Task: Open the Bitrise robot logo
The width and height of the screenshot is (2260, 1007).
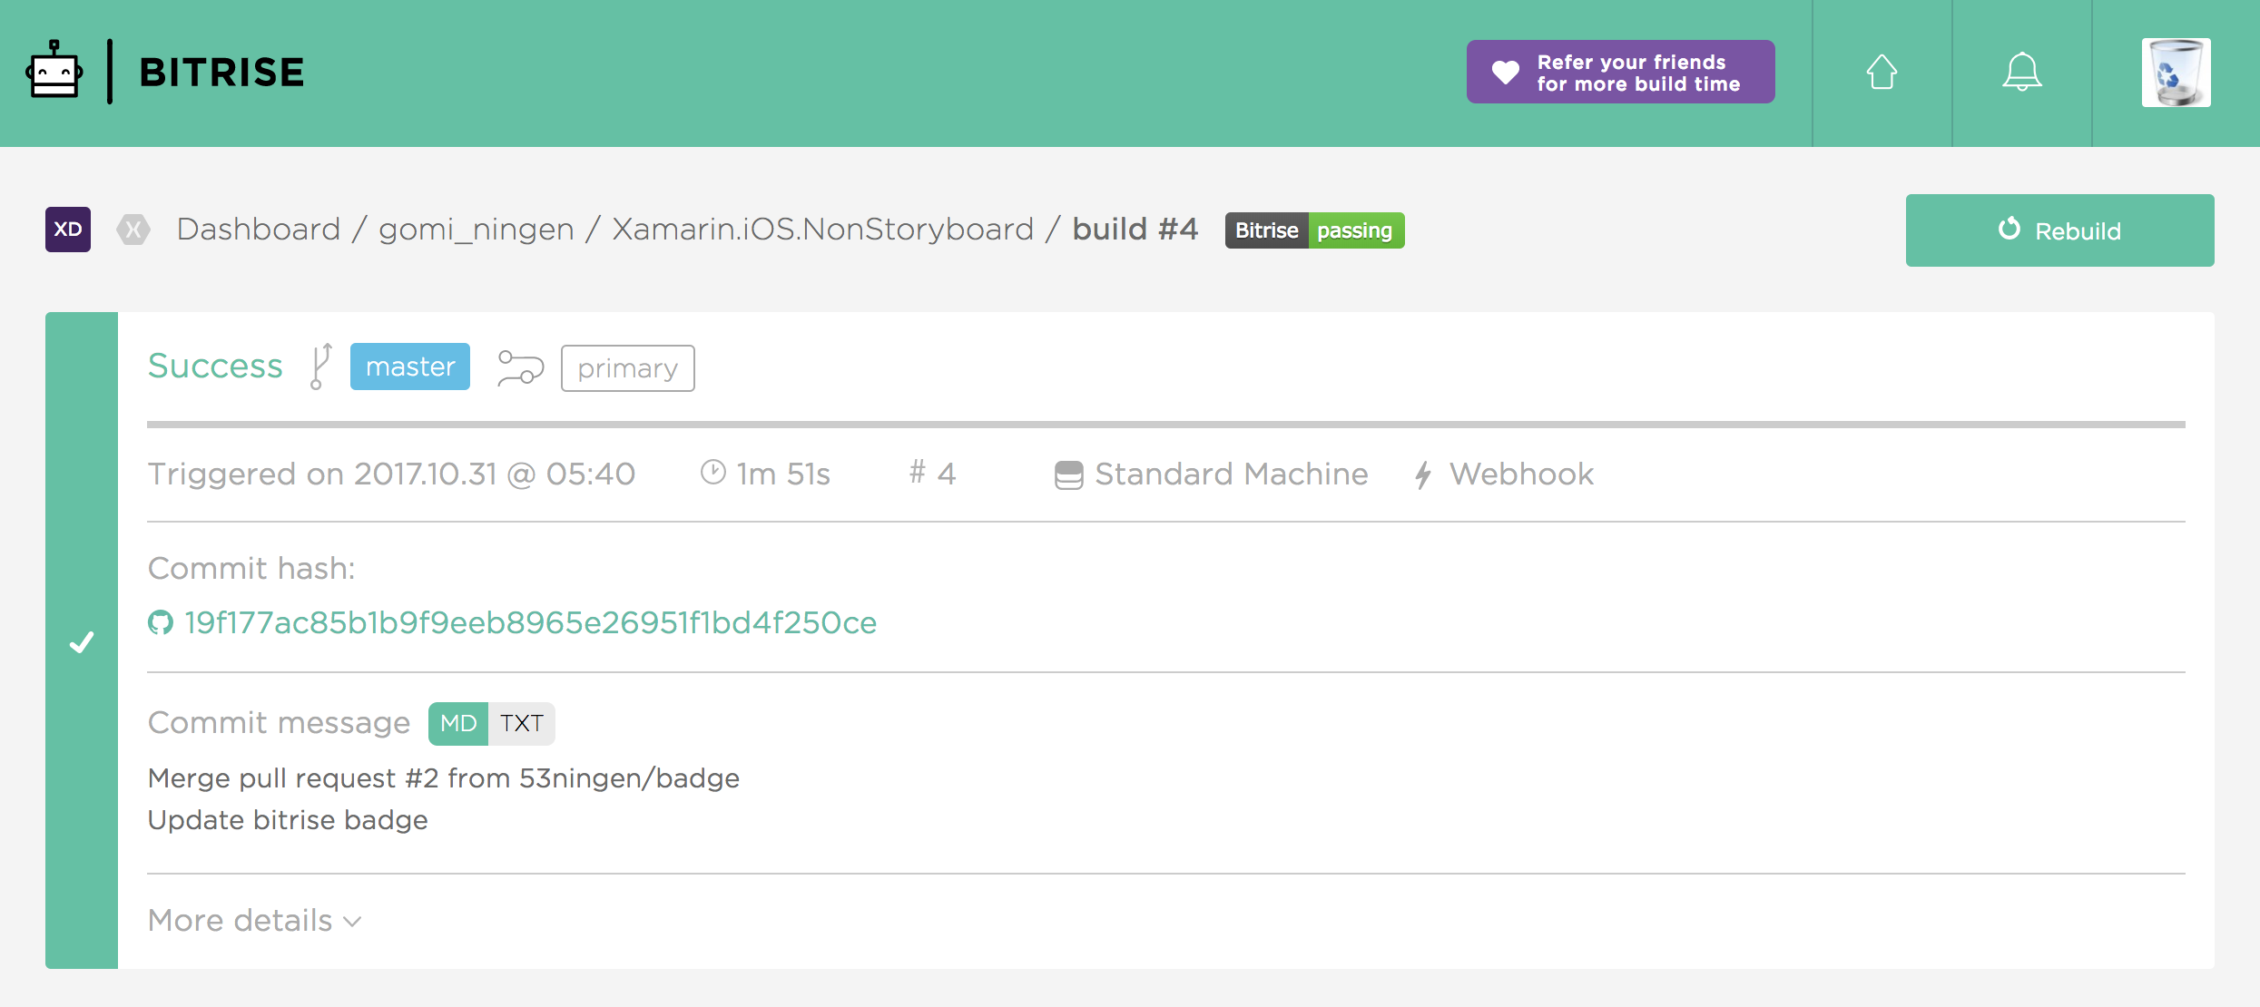Action: click(54, 70)
